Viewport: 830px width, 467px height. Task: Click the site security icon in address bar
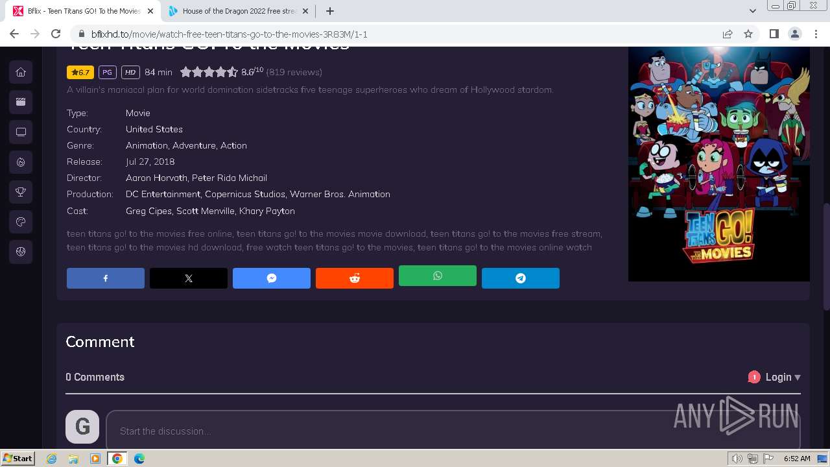point(82,34)
